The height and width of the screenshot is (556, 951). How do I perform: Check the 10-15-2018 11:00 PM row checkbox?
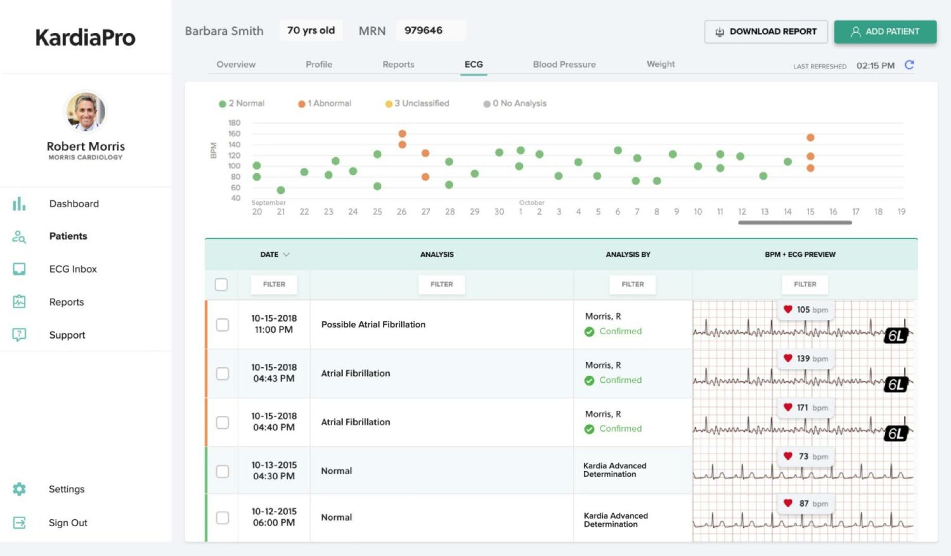[223, 325]
